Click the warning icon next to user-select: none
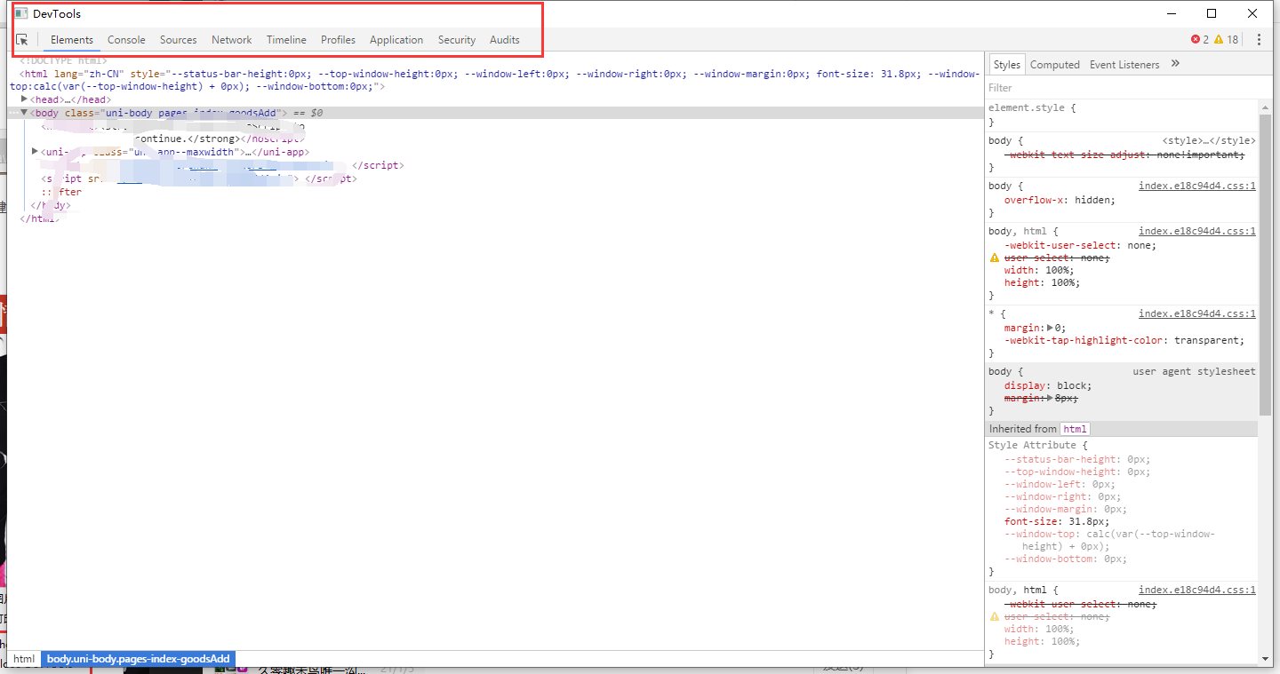 pos(995,258)
